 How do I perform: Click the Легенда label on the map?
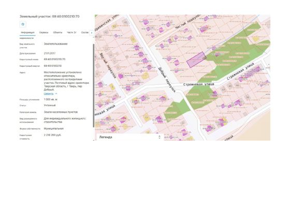106,137
